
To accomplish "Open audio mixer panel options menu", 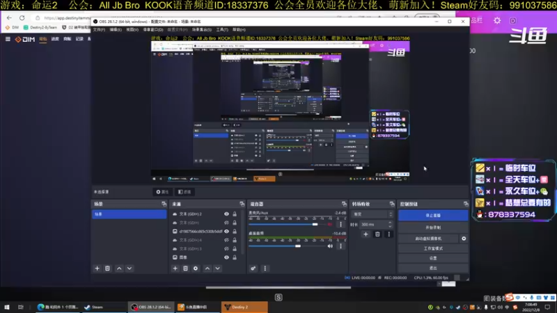I will pyautogui.click(x=265, y=268).
